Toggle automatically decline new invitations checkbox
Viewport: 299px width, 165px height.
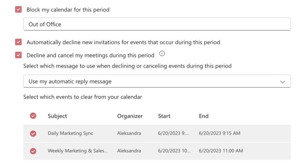(x=18, y=42)
